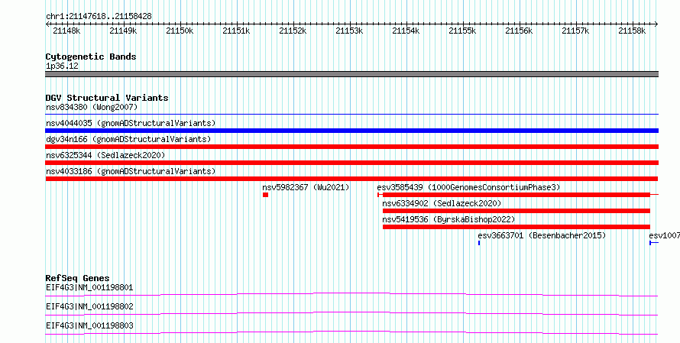Click the 21148k ruler position label
The width and height of the screenshot is (680, 343).
click(x=66, y=31)
